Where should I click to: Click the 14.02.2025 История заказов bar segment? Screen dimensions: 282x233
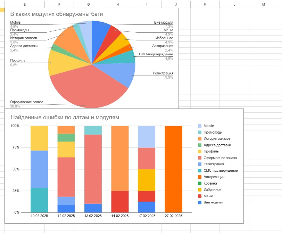(120, 158)
